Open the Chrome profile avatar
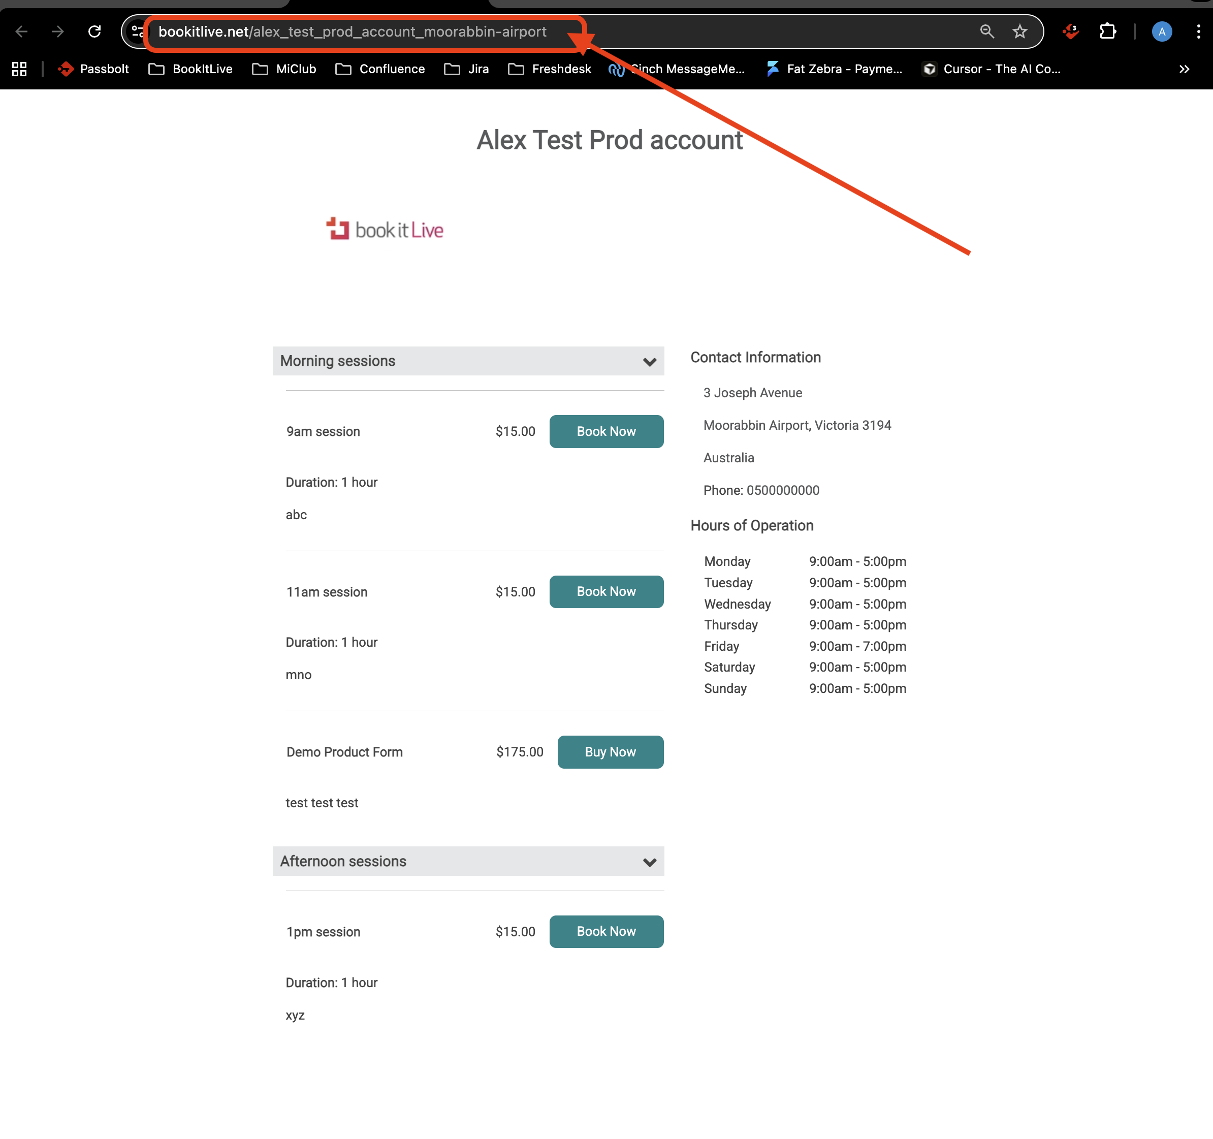This screenshot has width=1213, height=1139. click(x=1161, y=31)
